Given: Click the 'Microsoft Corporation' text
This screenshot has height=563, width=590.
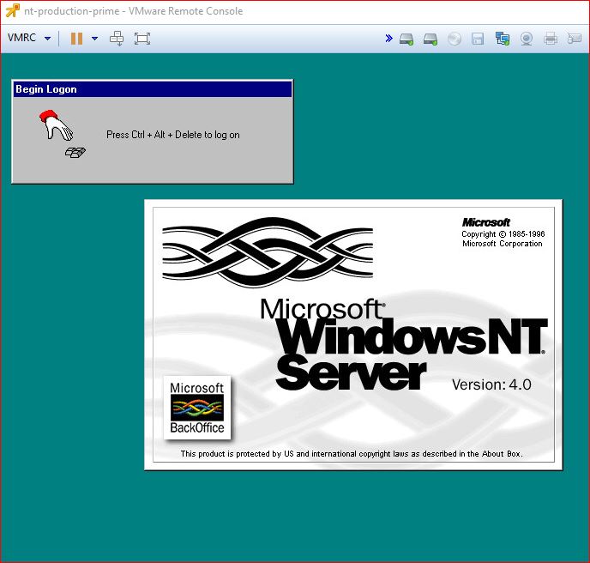Looking at the screenshot, I should 503,244.
